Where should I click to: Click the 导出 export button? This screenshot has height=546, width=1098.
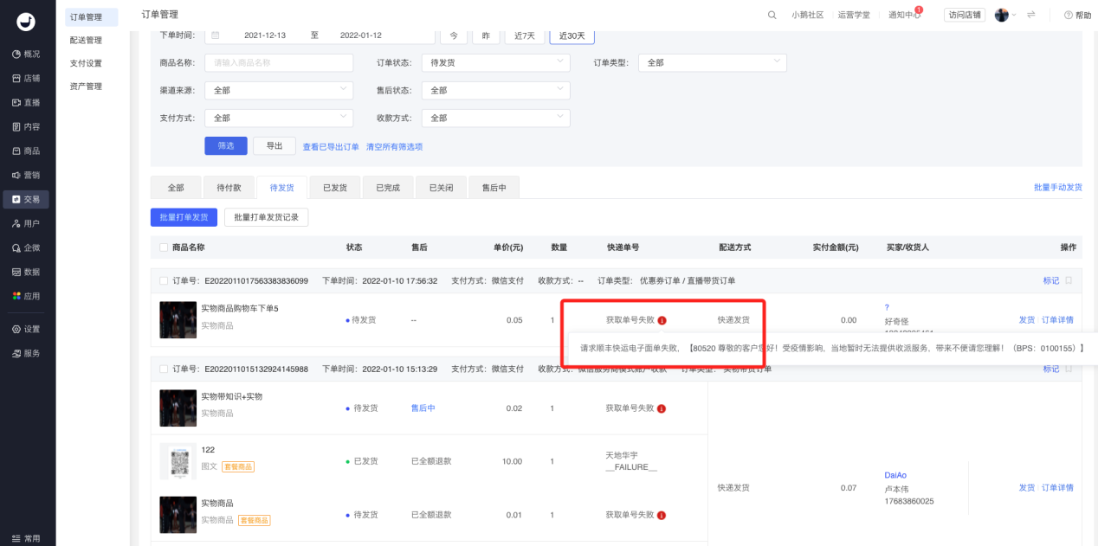click(x=274, y=145)
